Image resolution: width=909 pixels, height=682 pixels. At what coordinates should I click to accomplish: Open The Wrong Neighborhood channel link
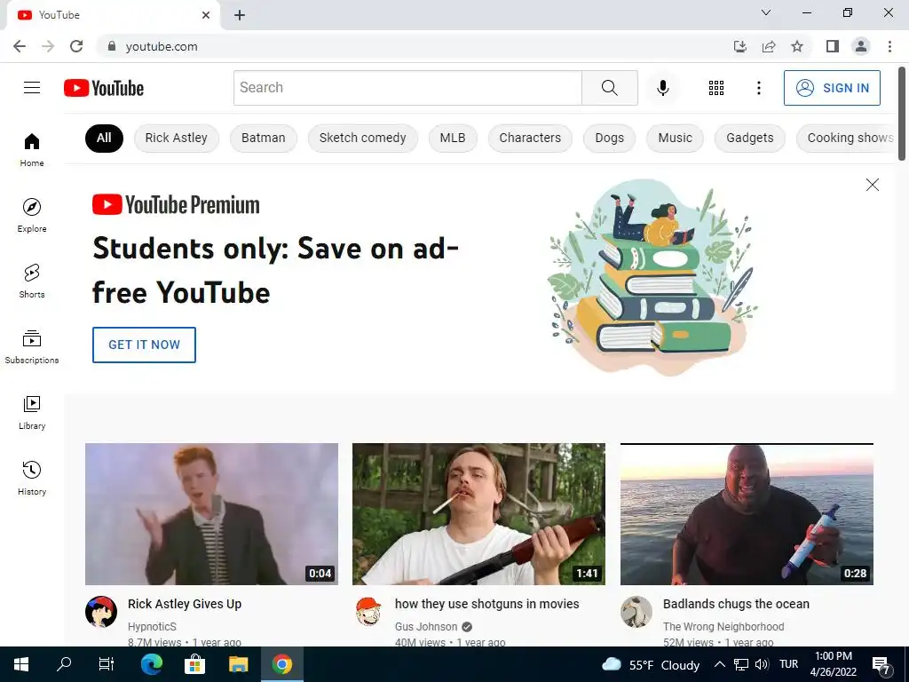pos(723,626)
